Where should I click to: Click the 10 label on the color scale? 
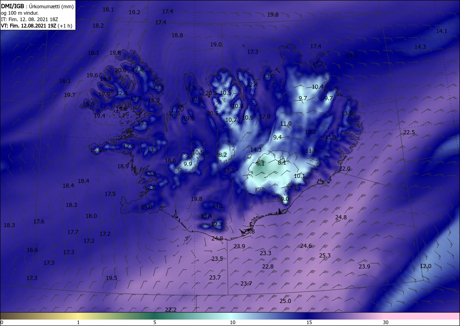pos(232,322)
